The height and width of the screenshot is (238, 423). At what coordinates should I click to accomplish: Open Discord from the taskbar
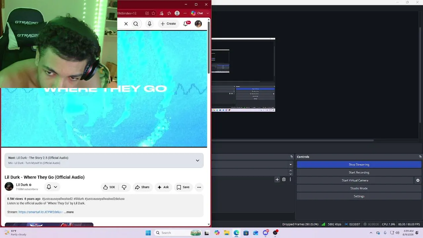(x=265, y=233)
